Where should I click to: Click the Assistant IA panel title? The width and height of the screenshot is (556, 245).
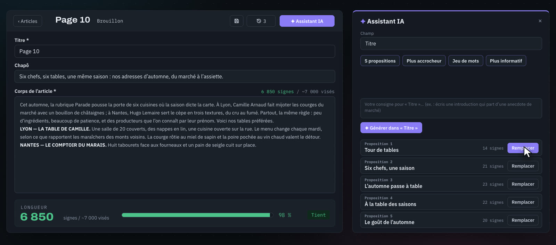385,21
